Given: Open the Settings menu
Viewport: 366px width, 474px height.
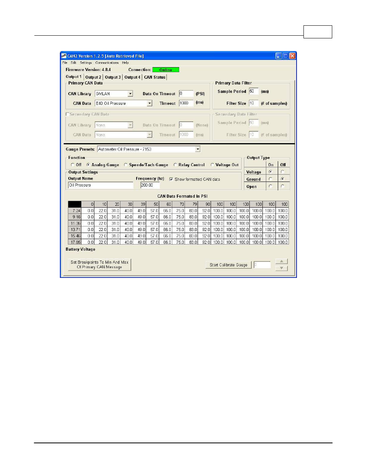Looking at the screenshot, I should tap(86, 63).
